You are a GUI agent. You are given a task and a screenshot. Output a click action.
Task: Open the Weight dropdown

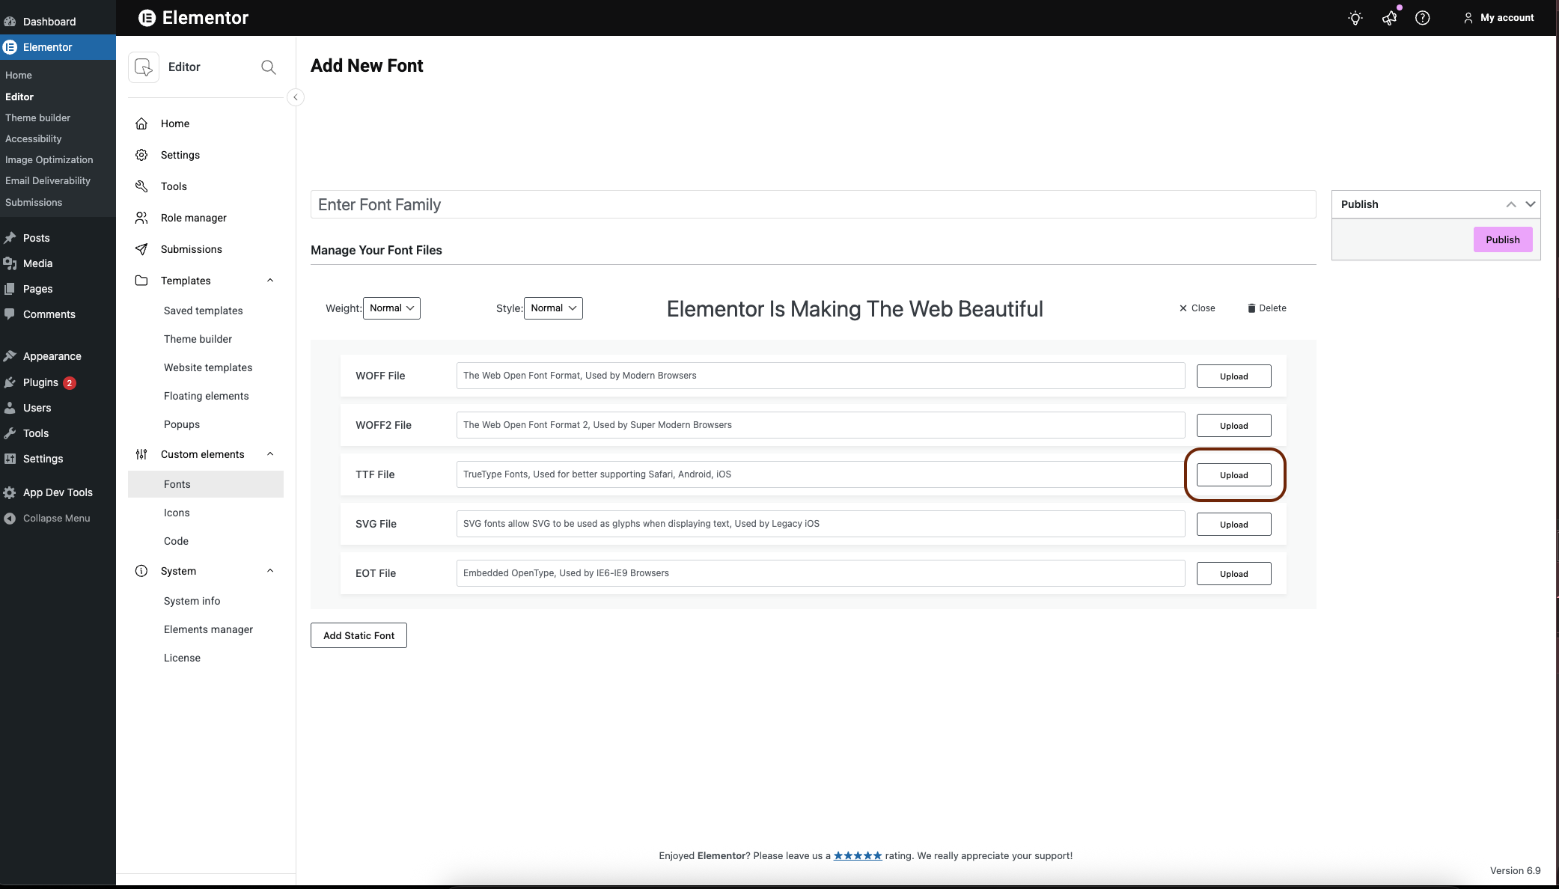[391, 308]
